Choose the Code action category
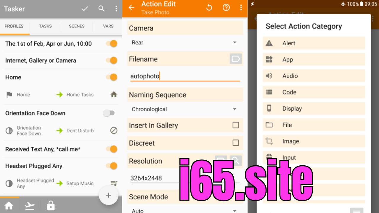Viewport: 379px width, 213px height. pos(314,92)
